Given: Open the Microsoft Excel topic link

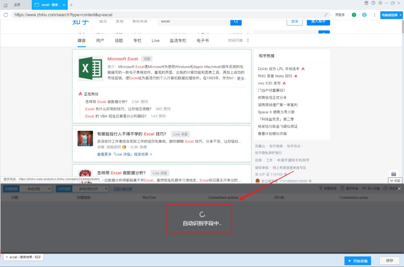Looking at the screenshot, I should point(123,59).
